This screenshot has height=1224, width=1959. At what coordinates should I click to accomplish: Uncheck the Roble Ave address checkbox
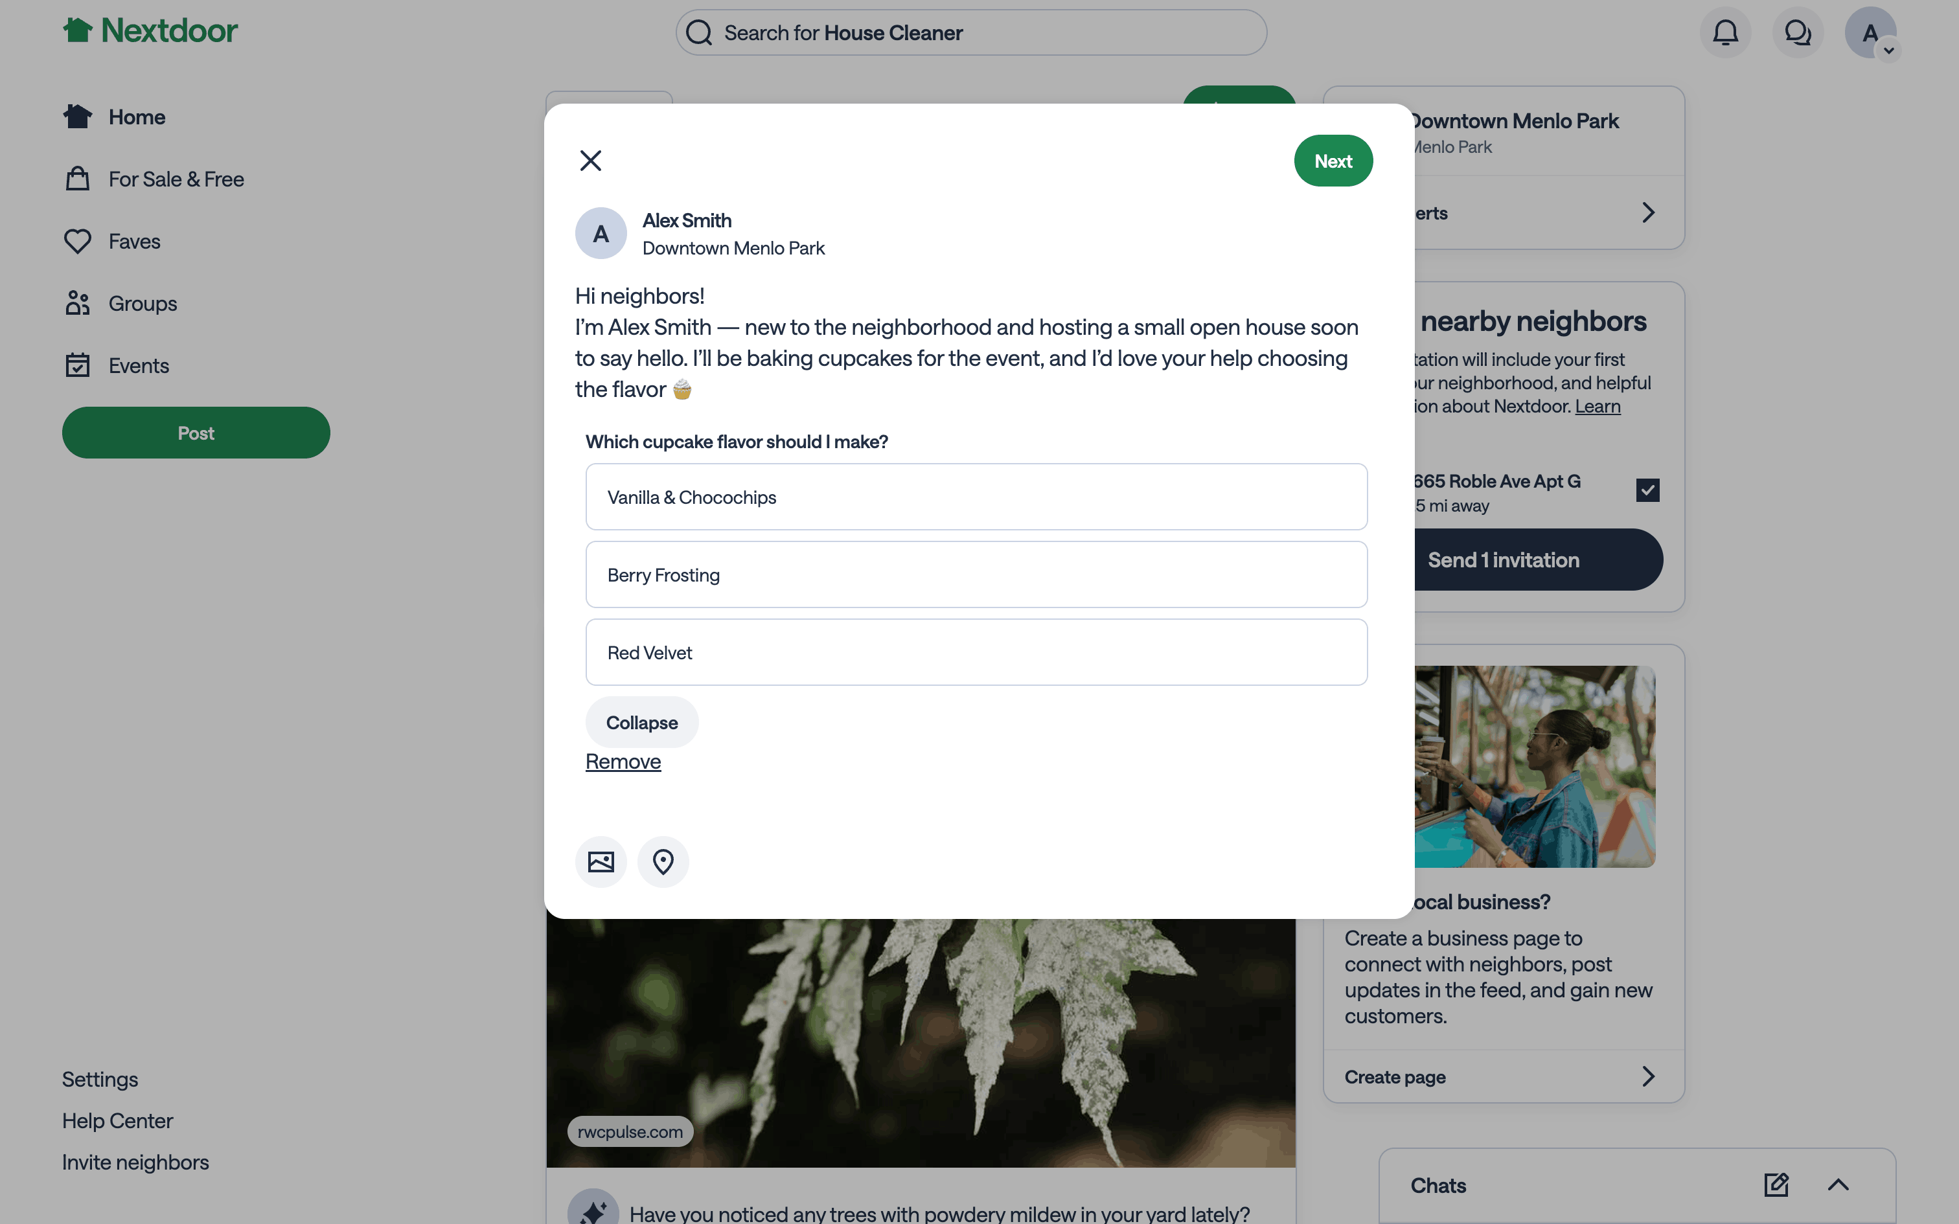(x=1647, y=490)
